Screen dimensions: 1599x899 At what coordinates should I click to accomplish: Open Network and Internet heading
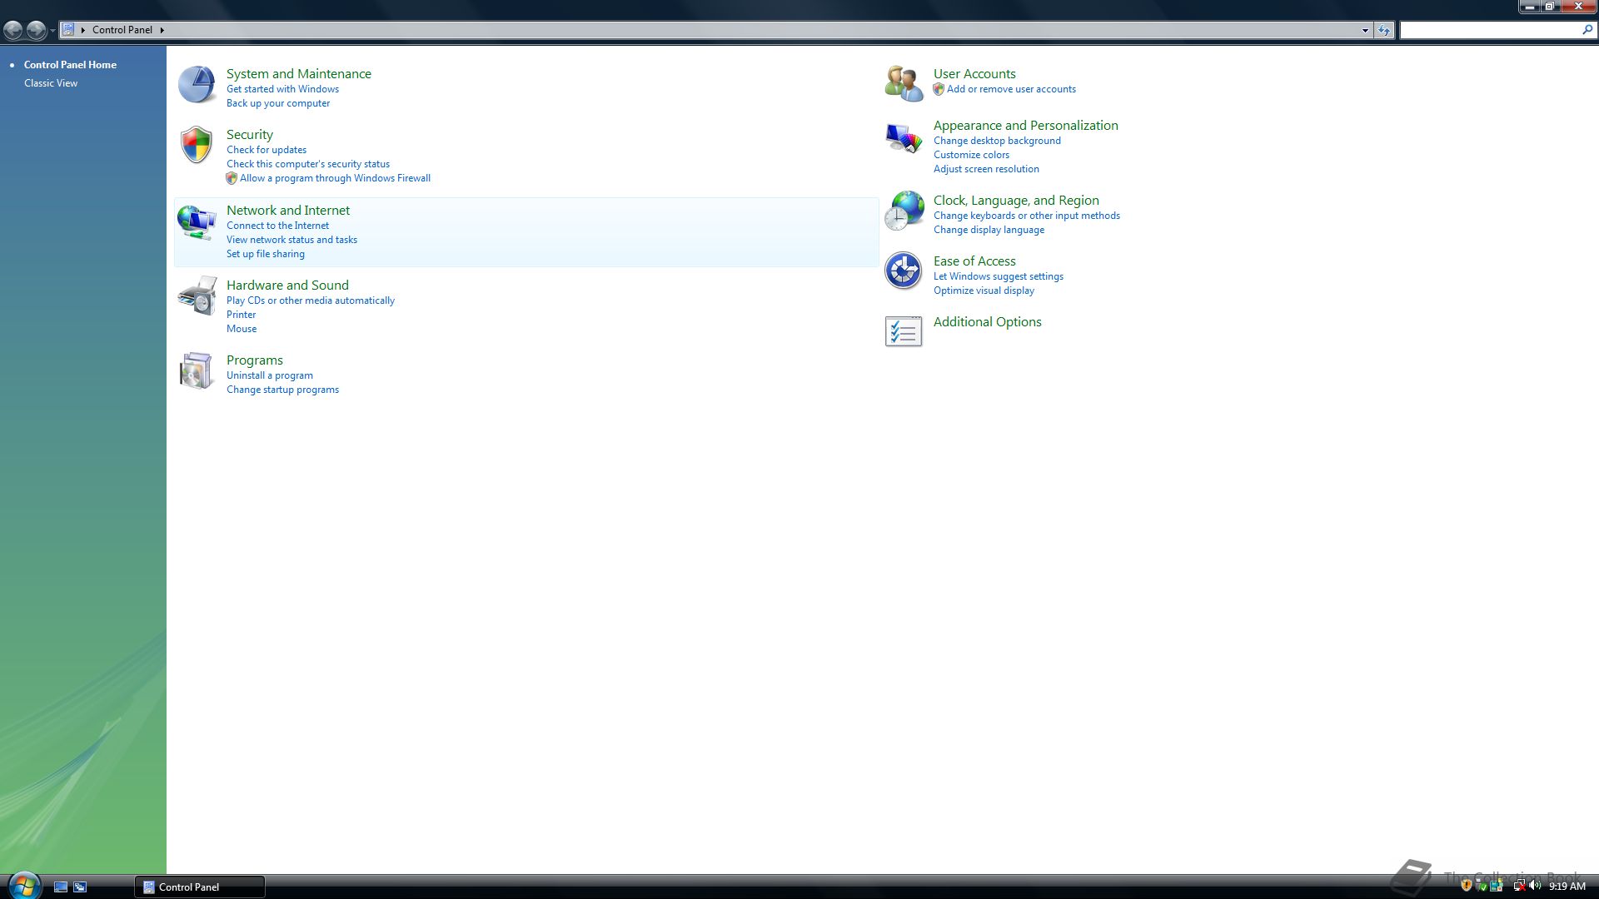click(x=288, y=211)
